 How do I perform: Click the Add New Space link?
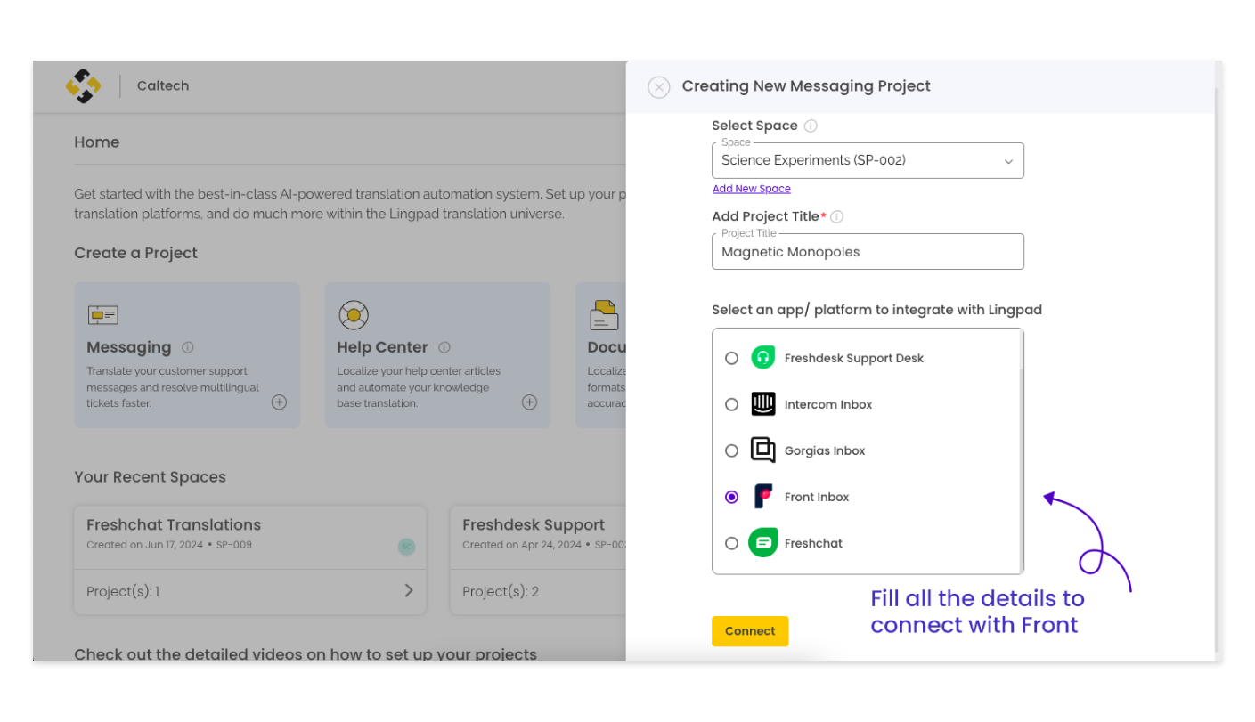pyautogui.click(x=752, y=189)
